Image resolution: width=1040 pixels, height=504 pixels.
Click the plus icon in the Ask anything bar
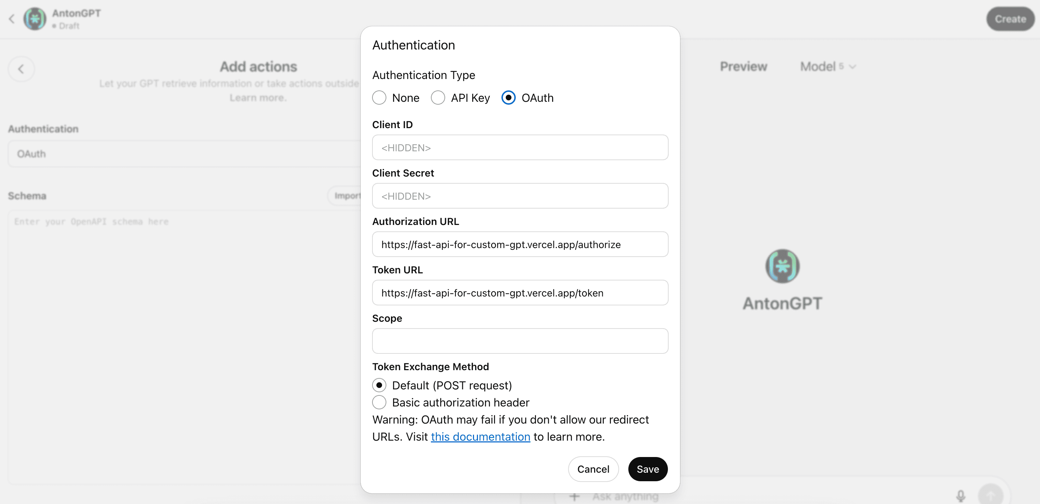point(574,497)
